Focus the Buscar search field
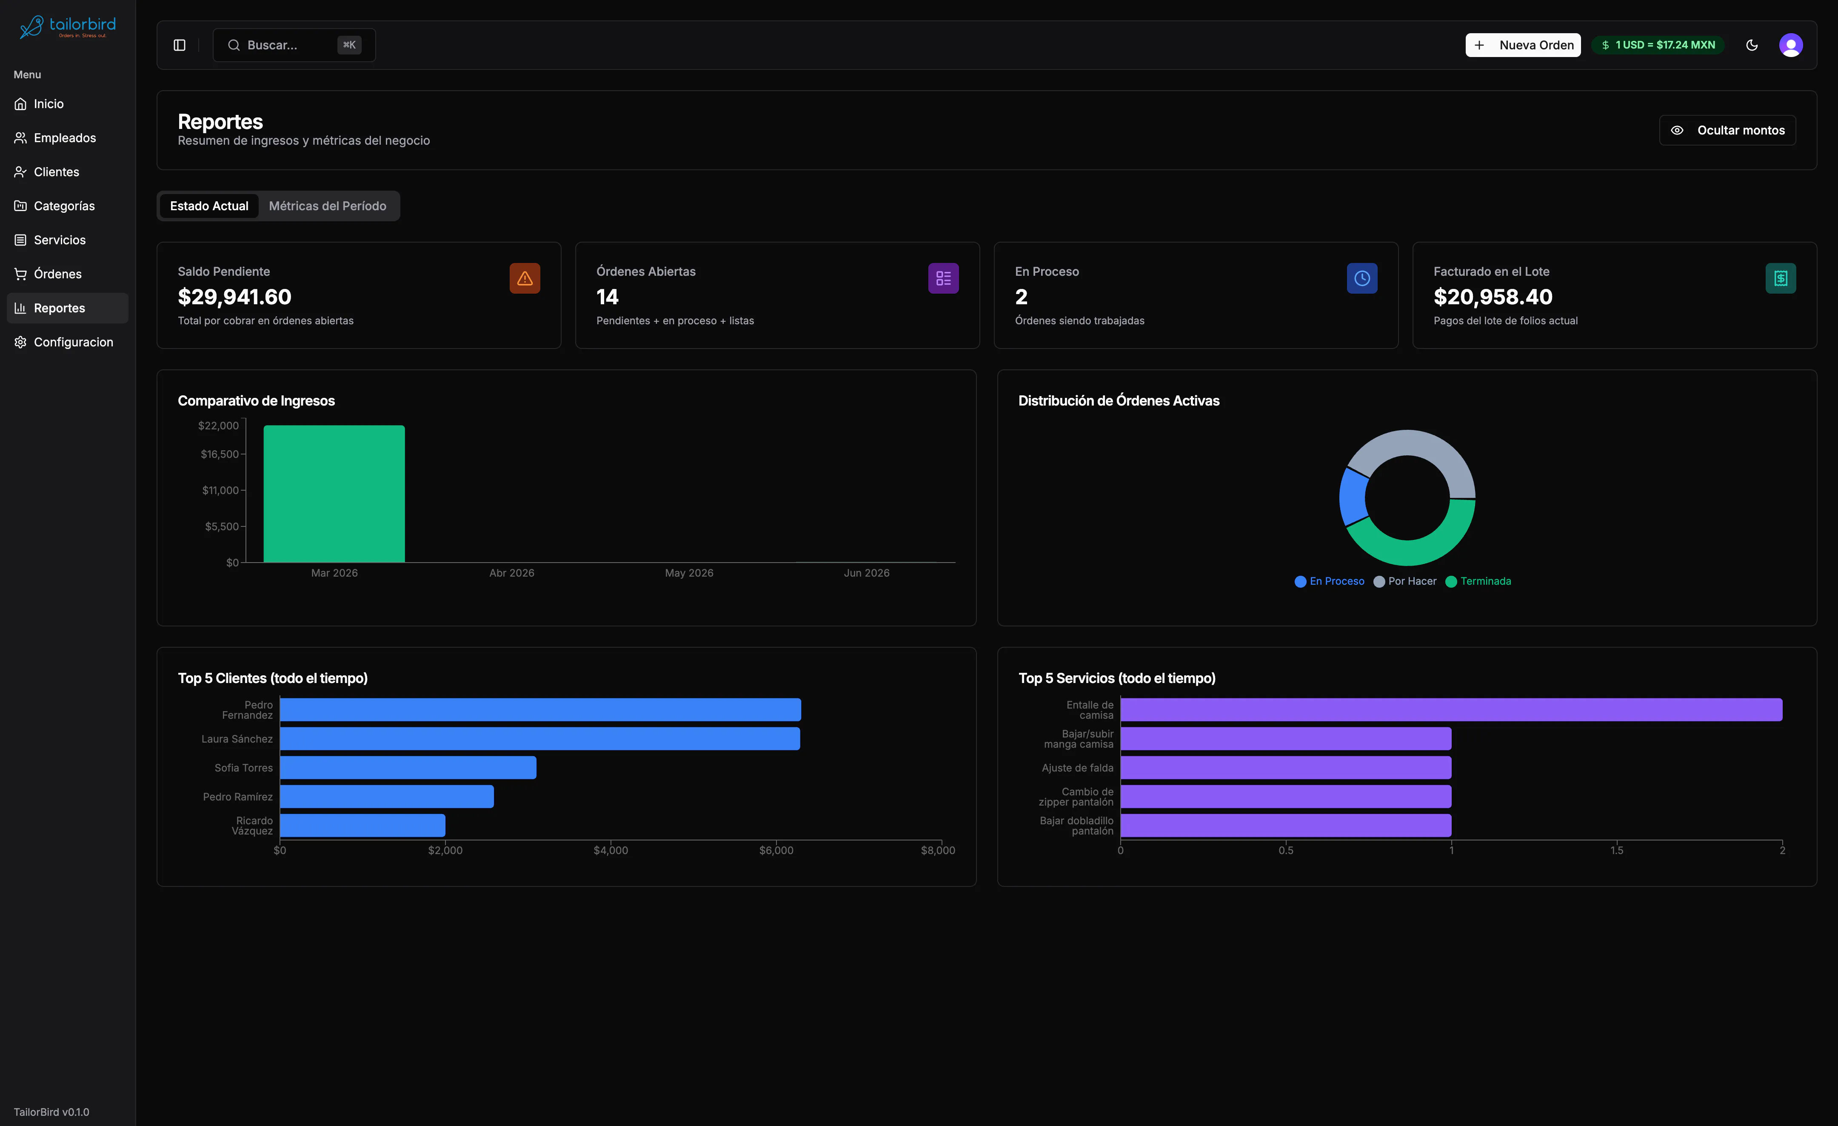Viewport: 1838px width, 1126px height. [294, 45]
